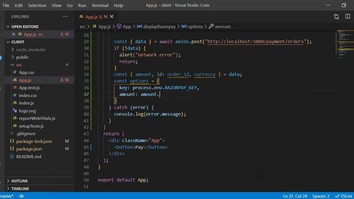This screenshot has width=354, height=199.
Task: Open index.js file
Action: (x=26, y=103)
